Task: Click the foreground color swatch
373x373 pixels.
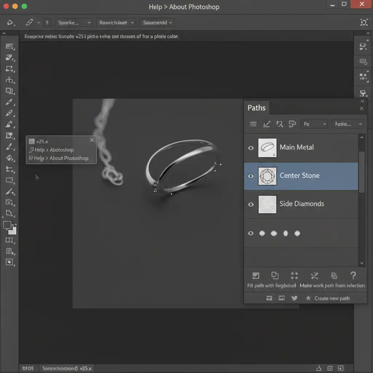Action: pyautogui.click(x=7, y=225)
